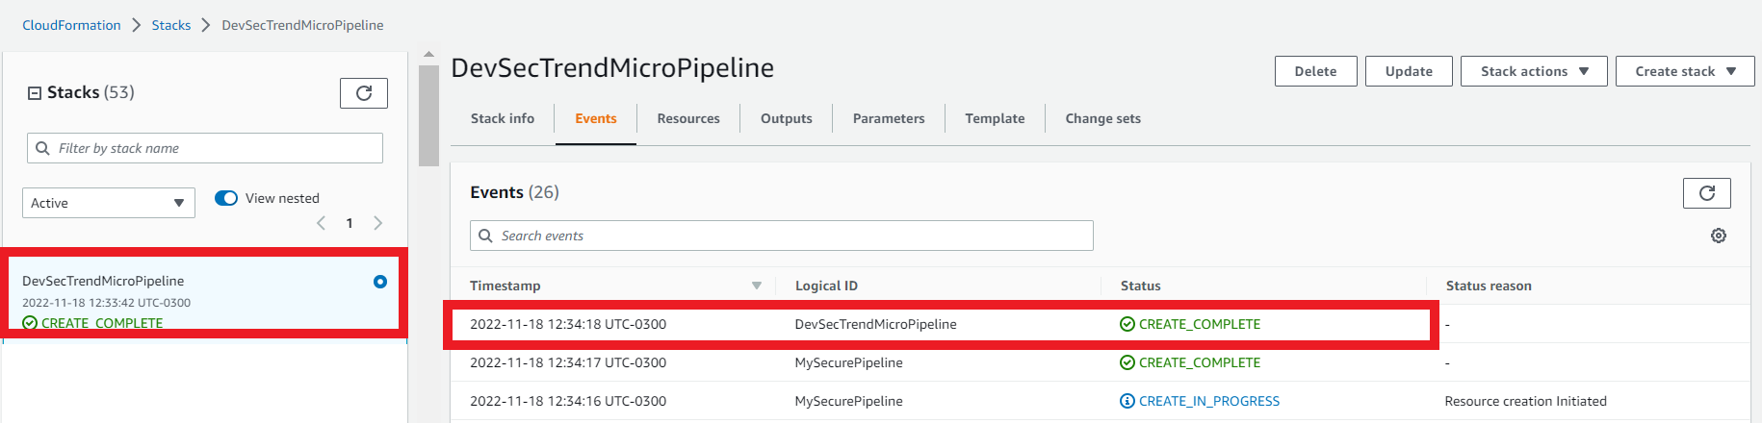Viewport: 1762px width, 423px height.
Task: Click timestamp 2022-11-18 12:34:16 cell
Action: [568, 401]
